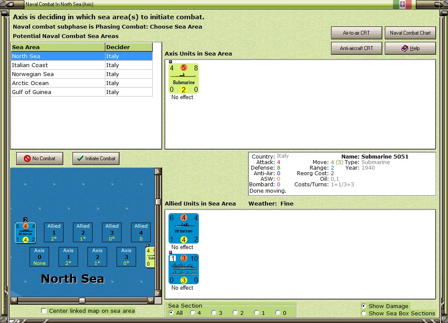Select the Allied convoy unit counter
Image resolution: width=448 pixels, height=323 pixels.
(183, 269)
